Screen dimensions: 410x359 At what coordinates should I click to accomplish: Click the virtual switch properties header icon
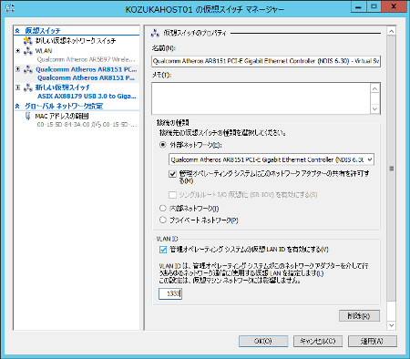pyautogui.click(x=155, y=33)
